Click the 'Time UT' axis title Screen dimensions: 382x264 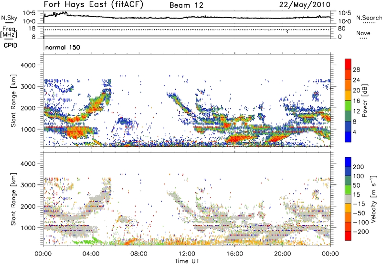(187, 261)
